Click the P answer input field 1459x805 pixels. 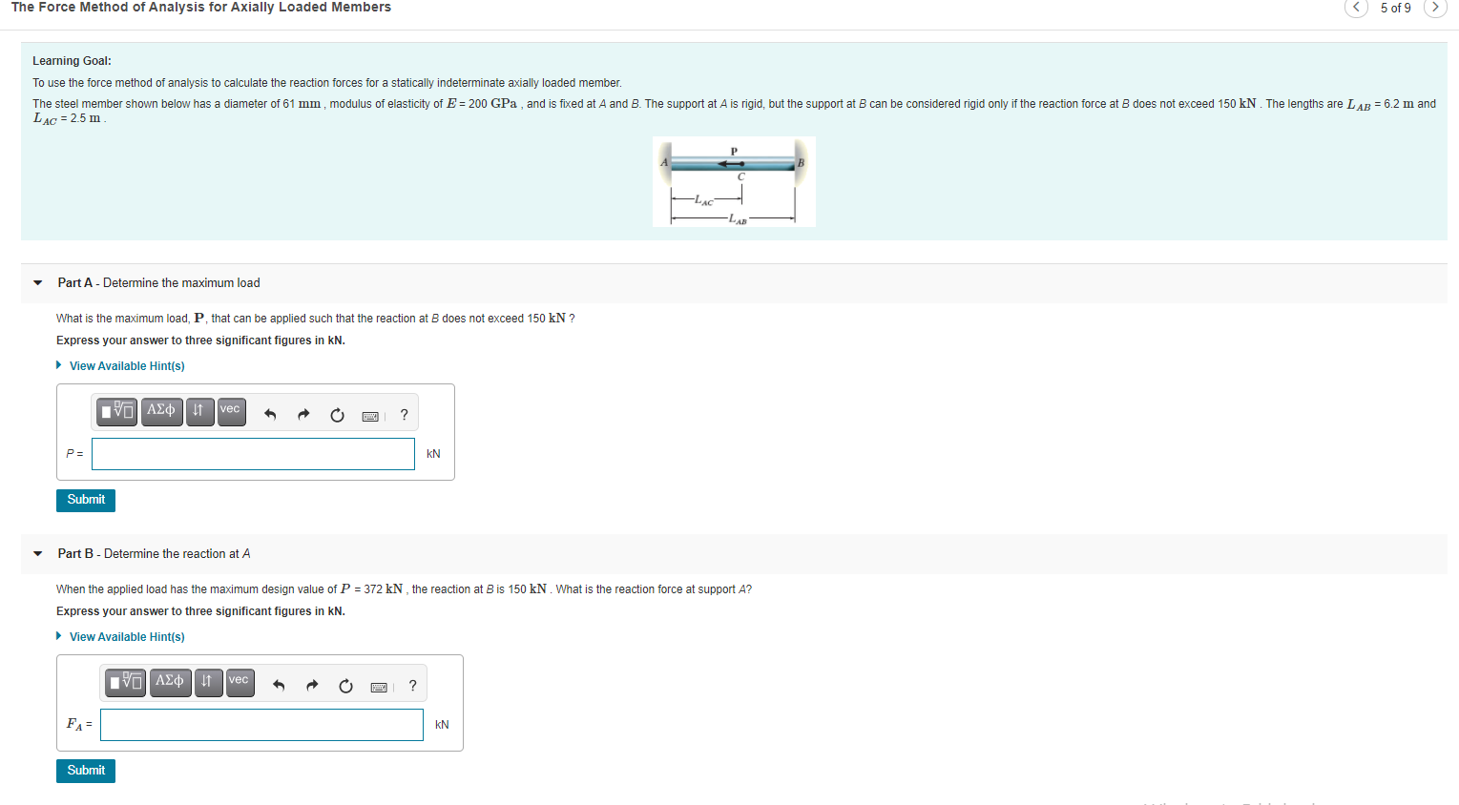(x=253, y=454)
